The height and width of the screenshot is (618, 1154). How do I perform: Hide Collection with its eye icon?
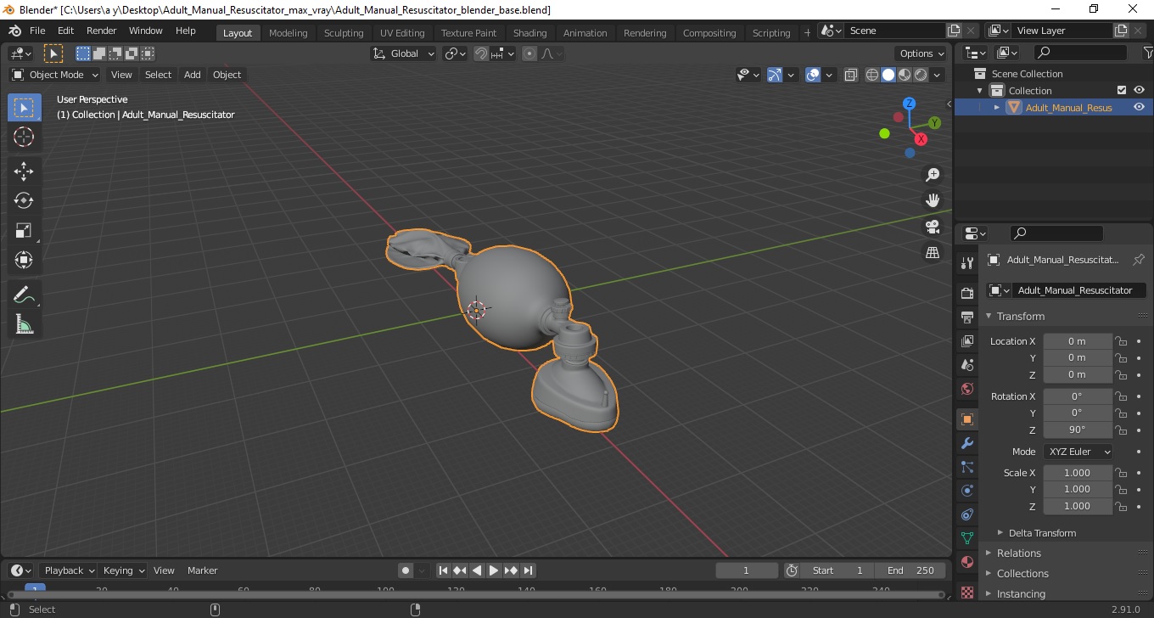click(x=1139, y=90)
